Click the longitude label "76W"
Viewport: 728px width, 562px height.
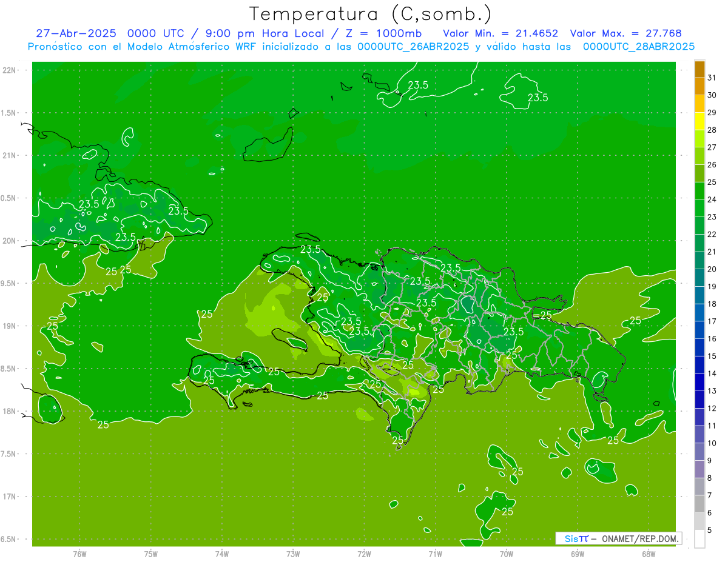pyautogui.click(x=79, y=554)
